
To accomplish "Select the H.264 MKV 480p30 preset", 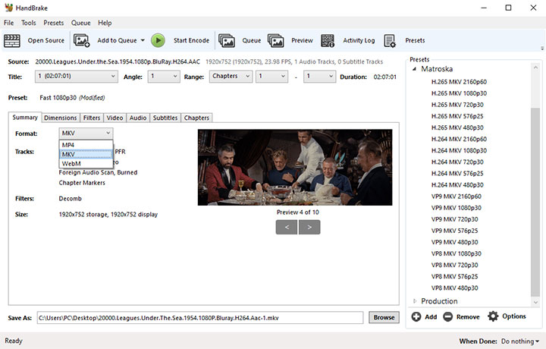I will [x=457, y=185].
